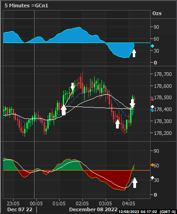177x214 pixels.
Task: Click the 60 label on the bottom oscillator axis
Action: coord(157,166)
